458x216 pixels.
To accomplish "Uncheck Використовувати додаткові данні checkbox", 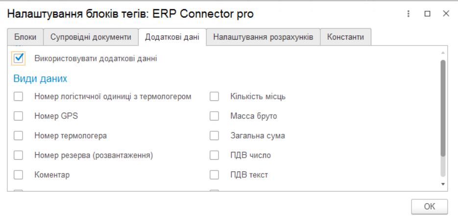I will (x=19, y=58).
